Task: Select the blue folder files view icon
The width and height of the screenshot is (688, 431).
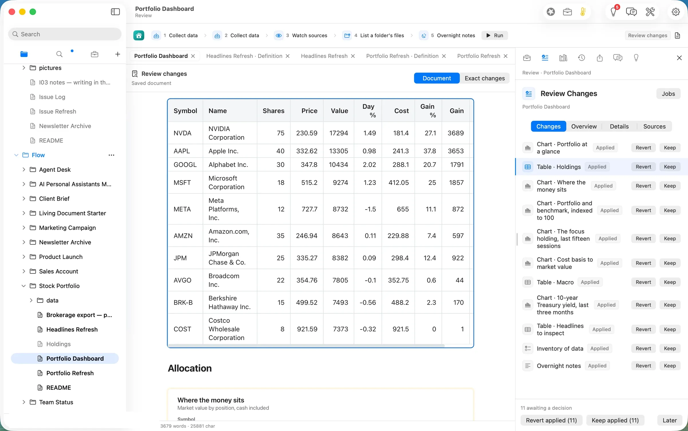Action: [x=24, y=54]
